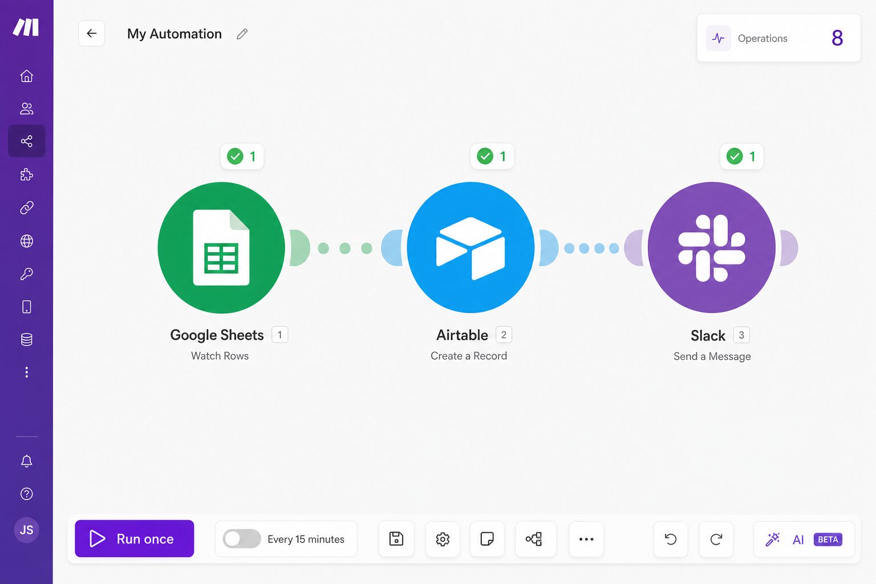Add a note with the sticky note icon
This screenshot has width=876, height=584.
[487, 538]
